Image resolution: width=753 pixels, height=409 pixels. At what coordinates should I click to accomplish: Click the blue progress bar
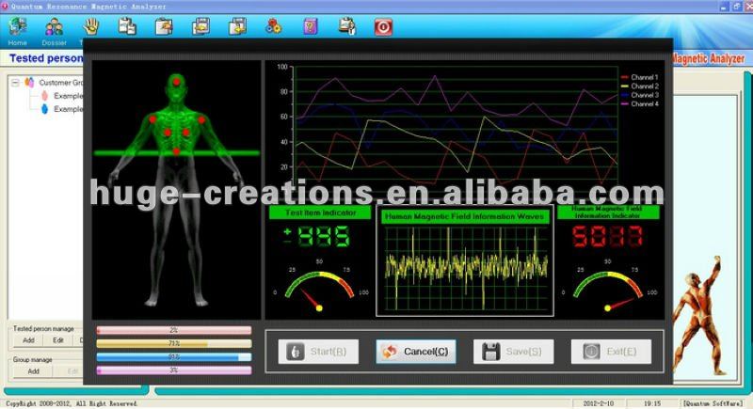[x=174, y=357]
